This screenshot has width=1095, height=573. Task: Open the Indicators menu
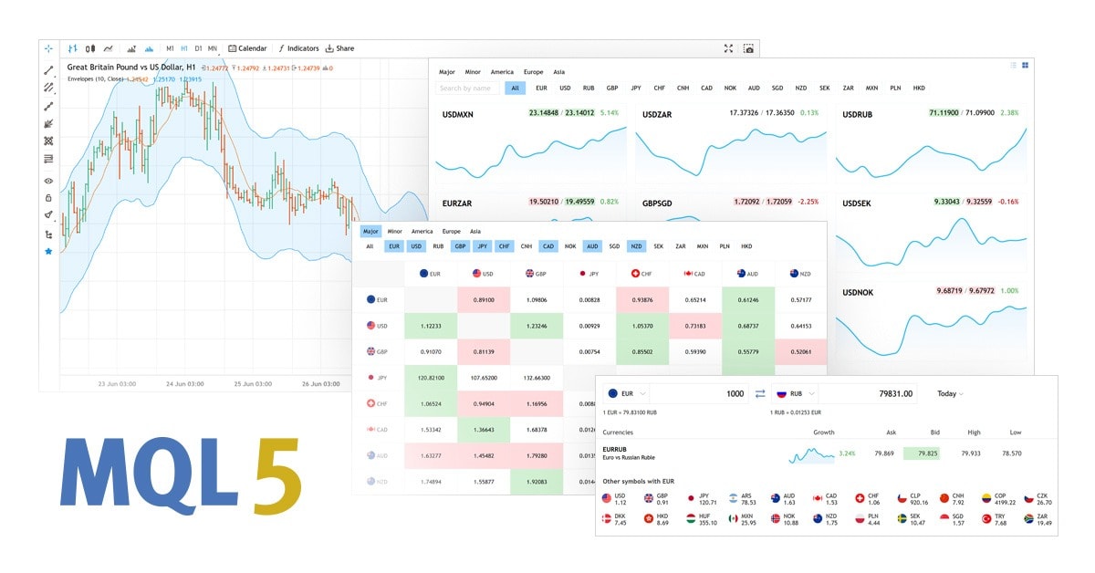click(299, 48)
